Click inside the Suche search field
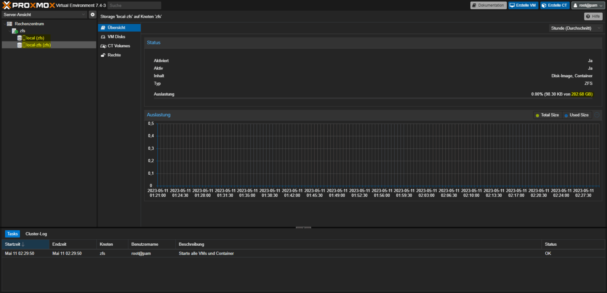This screenshot has height=293, width=607. tap(134, 5)
